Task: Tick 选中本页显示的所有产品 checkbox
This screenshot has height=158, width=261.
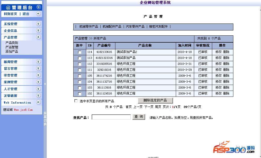Action: [76, 101]
